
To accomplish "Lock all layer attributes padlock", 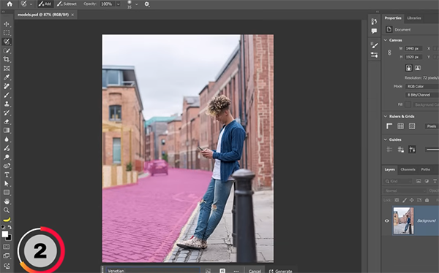I will click(427, 200).
